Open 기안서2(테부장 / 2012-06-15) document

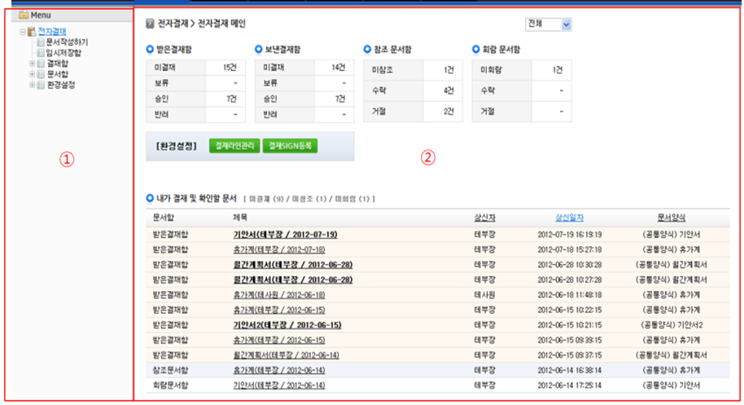(x=287, y=325)
